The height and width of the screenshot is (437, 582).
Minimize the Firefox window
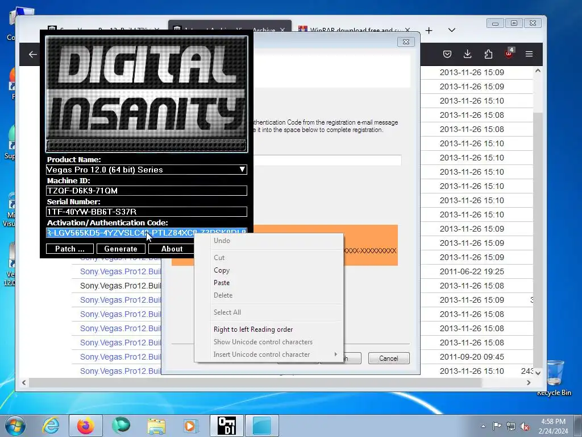(x=495, y=23)
